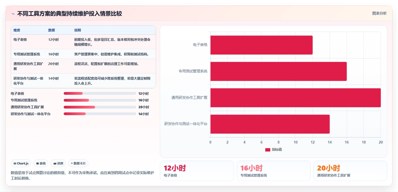Click the 专用测试管理系统 progress bar
This screenshot has height=192, width=398.
(100, 100)
